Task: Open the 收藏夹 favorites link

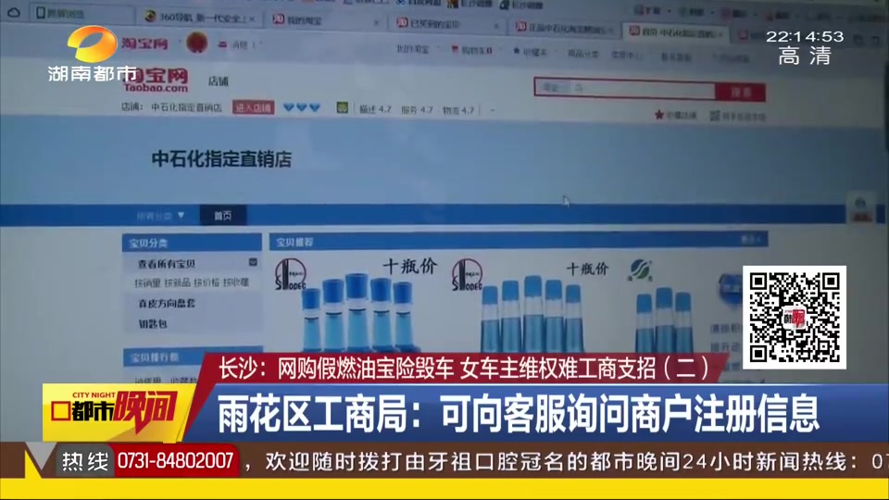Action: [x=530, y=52]
